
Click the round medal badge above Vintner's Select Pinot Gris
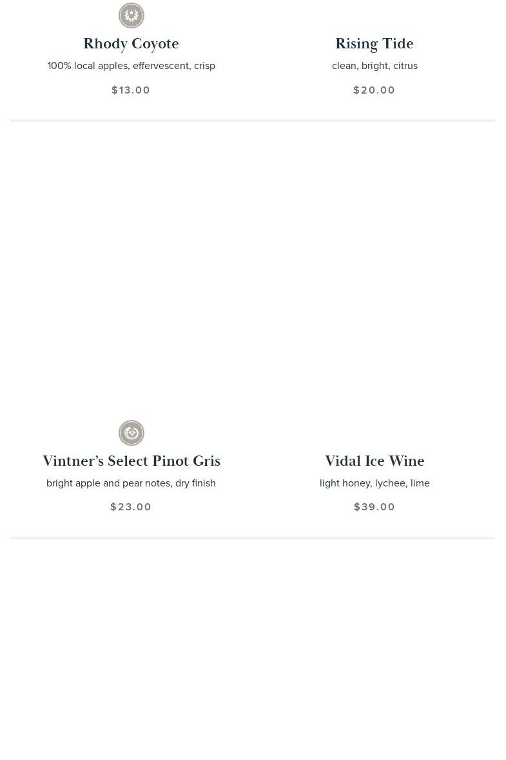(x=131, y=433)
